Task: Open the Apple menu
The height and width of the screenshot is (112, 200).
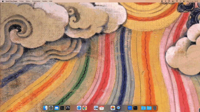Action: tap(3, 1)
